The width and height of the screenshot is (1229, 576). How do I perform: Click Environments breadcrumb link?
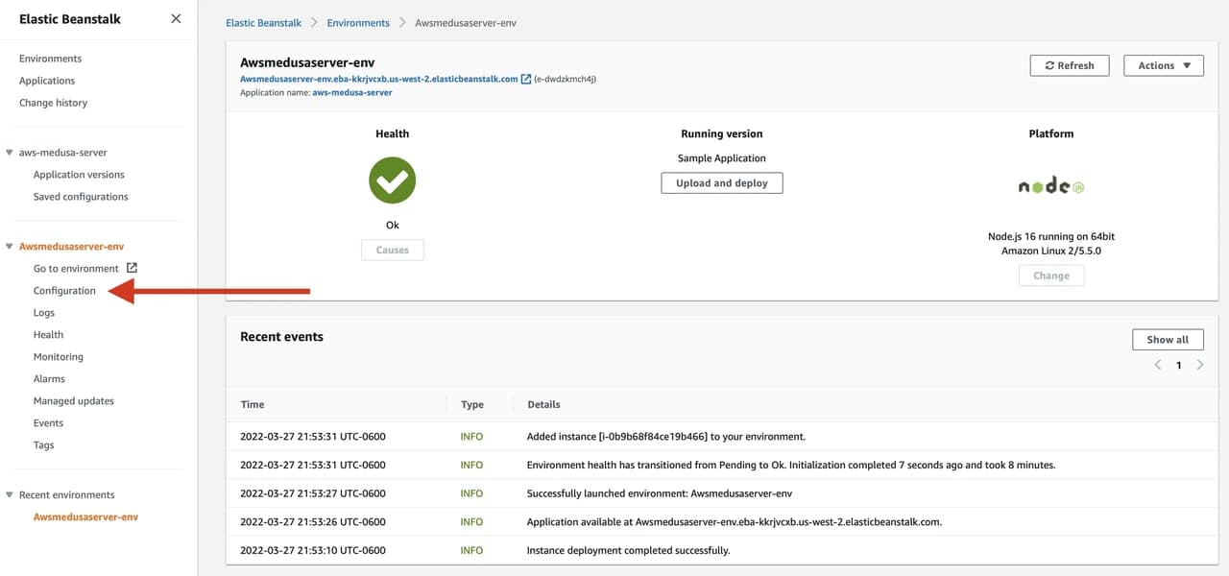[x=358, y=23]
